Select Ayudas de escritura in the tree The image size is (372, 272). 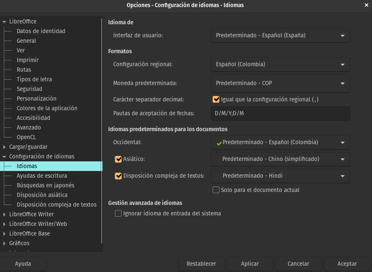click(x=42, y=176)
